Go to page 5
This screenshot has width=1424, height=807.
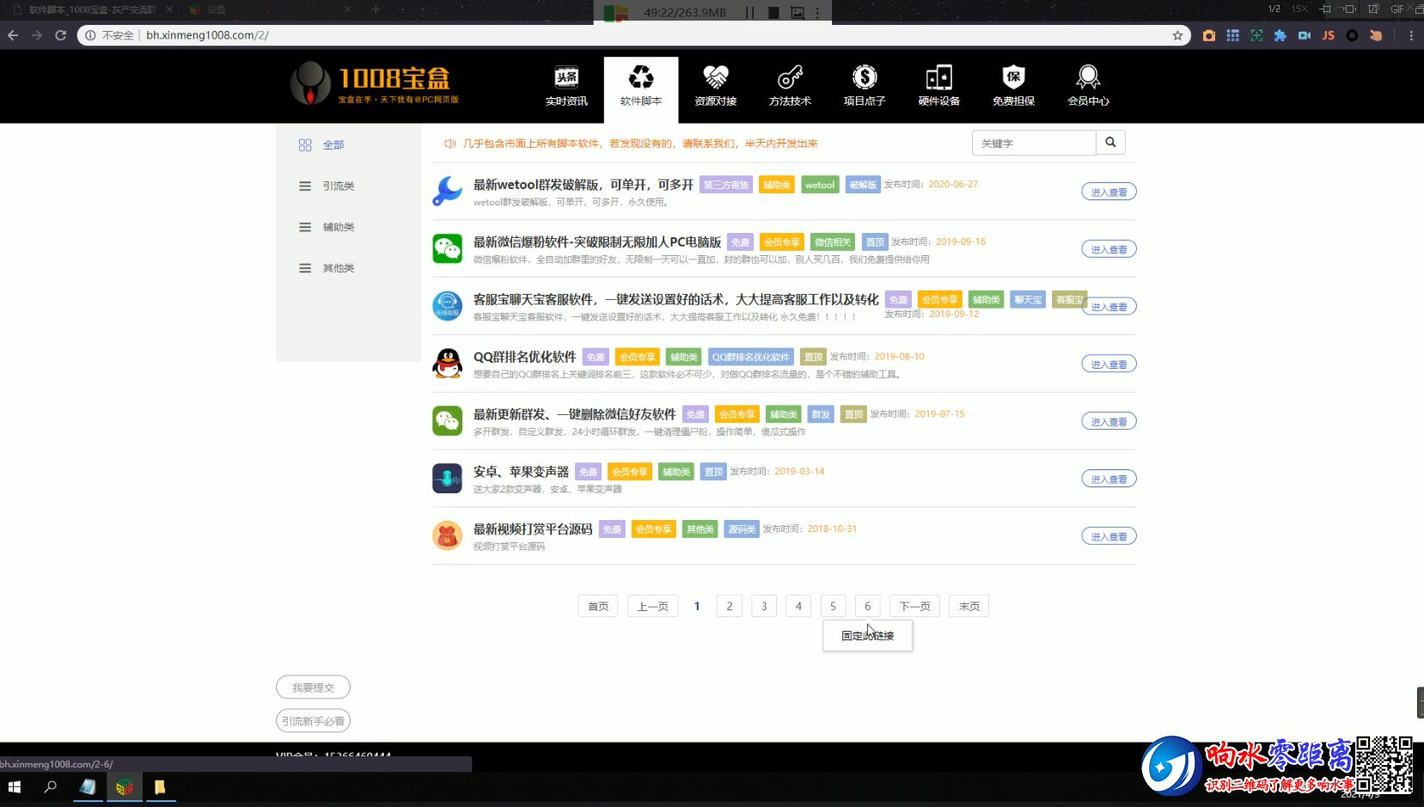833,606
